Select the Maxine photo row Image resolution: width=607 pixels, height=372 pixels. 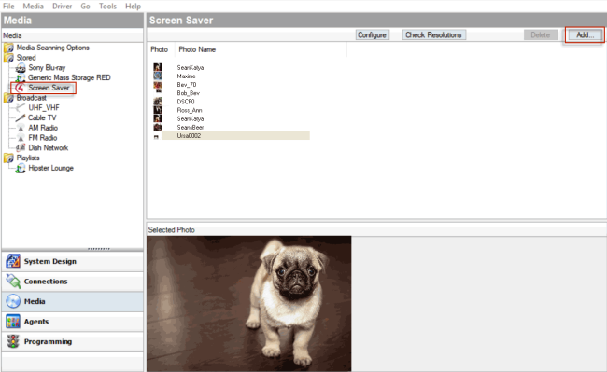(x=231, y=76)
